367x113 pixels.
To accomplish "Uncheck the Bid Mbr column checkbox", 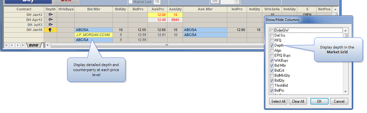I will 272,65.
